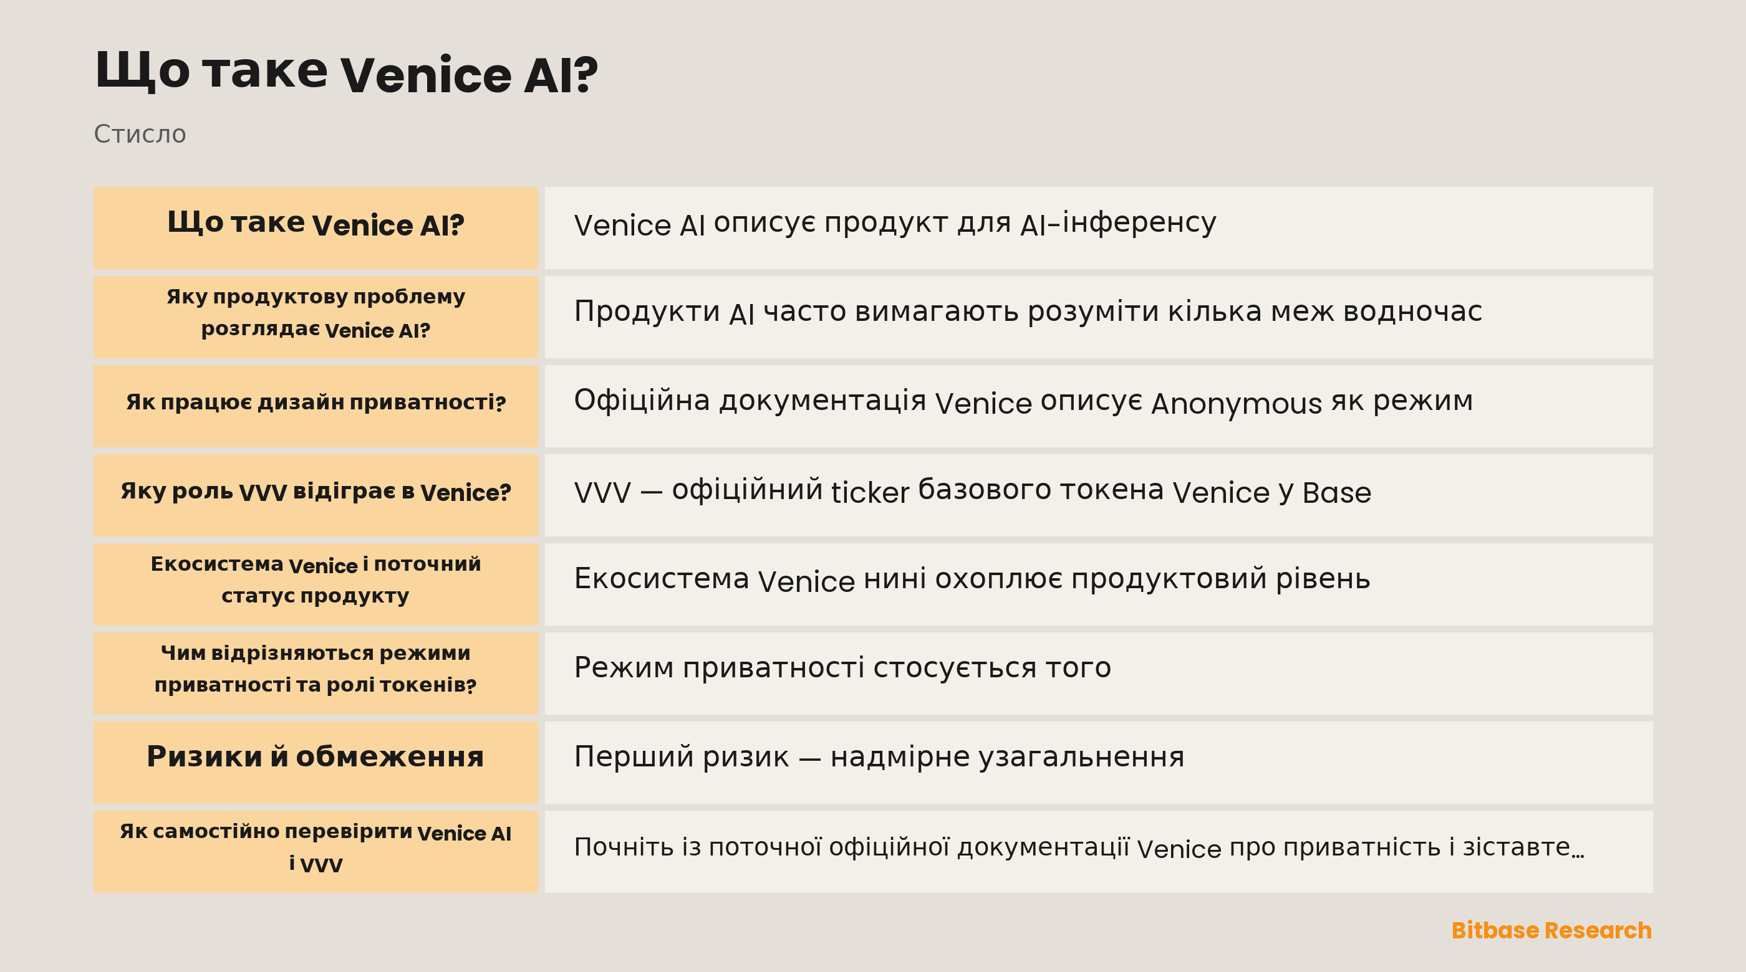Select the orange cell "Що таке Venice AI?"
The image size is (1746, 972).
(315, 227)
